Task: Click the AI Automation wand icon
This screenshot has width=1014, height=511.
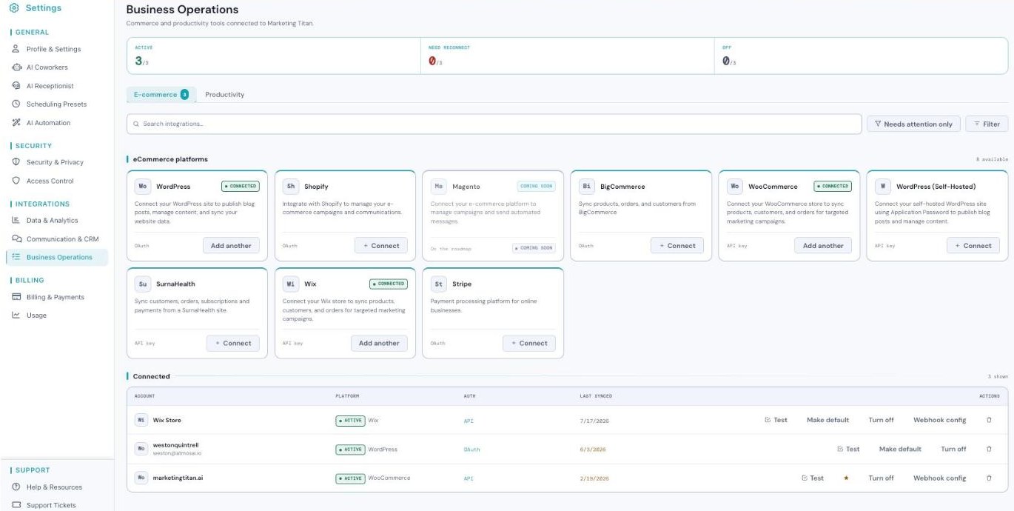Action: (x=16, y=123)
